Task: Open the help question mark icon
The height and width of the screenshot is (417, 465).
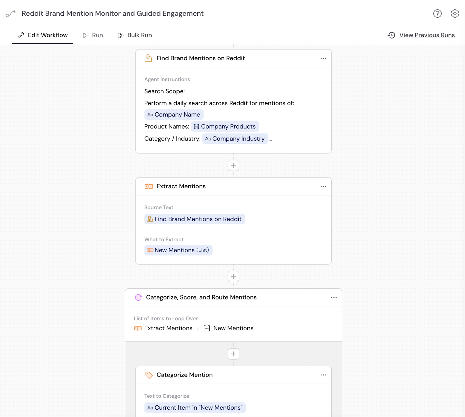Action: coord(437,13)
